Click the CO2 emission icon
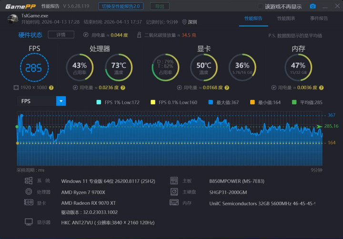Screen dimensions: 343x239 [139, 35]
